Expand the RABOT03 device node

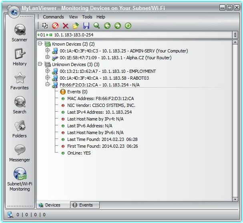(47, 78)
